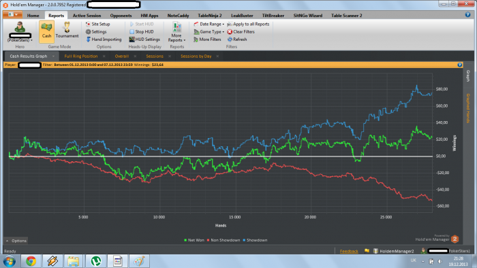Select the Reports ribbon tab

point(57,16)
